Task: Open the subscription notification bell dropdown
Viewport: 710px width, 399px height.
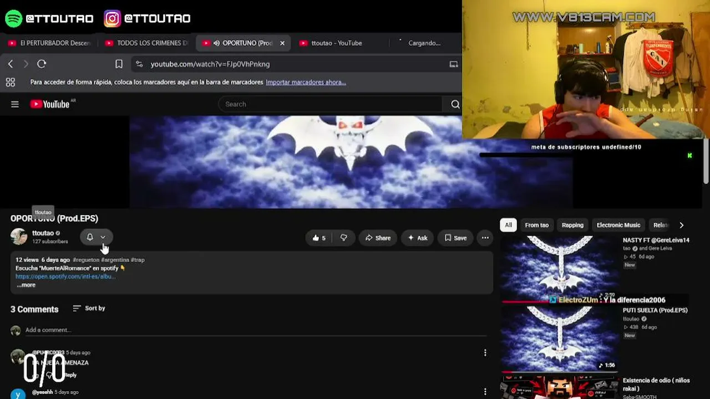Action: [96, 237]
